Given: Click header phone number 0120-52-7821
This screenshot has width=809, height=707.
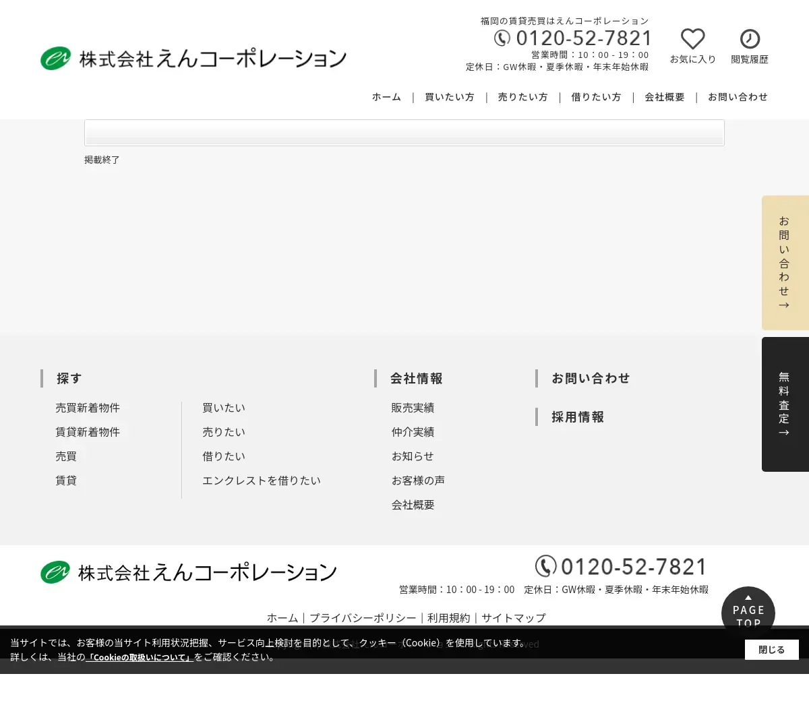Looking at the screenshot, I should coord(584,38).
